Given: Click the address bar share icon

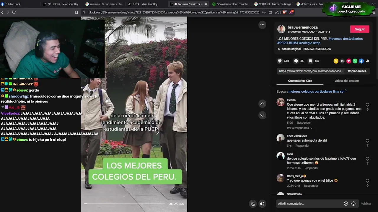Looking at the screenshot, I should pos(277,12).
